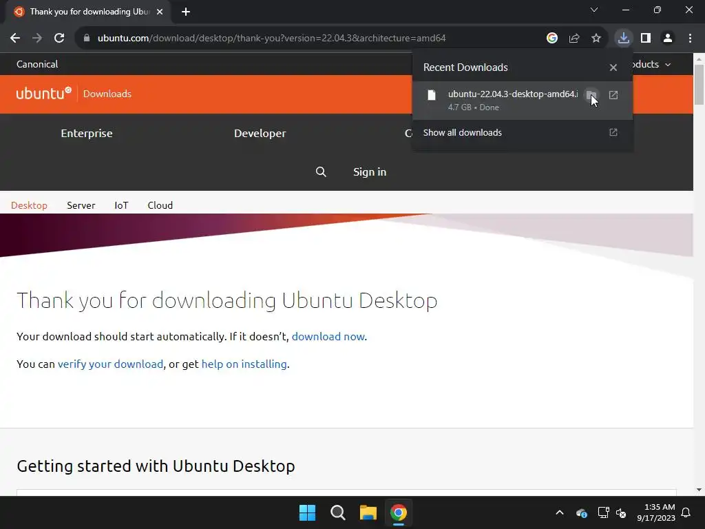Open the Google icon in address bar
This screenshot has width=705, height=529.
[552, 39]
